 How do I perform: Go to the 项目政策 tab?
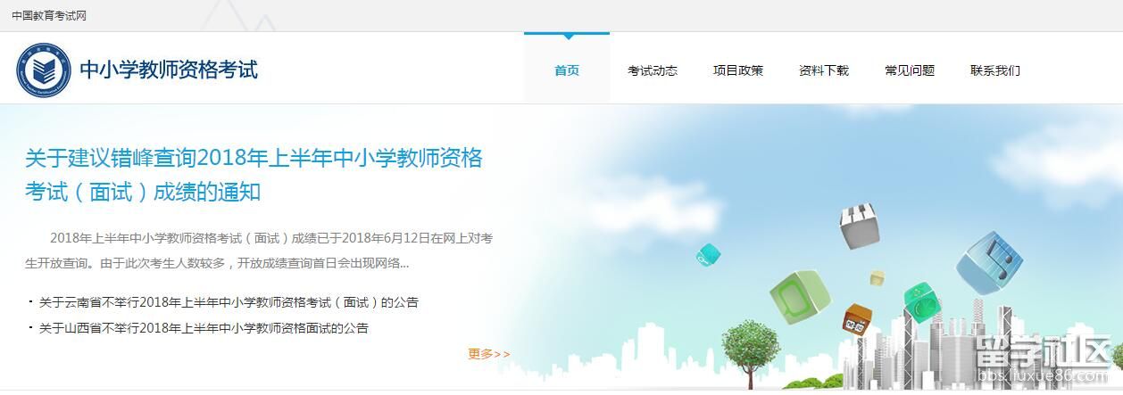738,70
